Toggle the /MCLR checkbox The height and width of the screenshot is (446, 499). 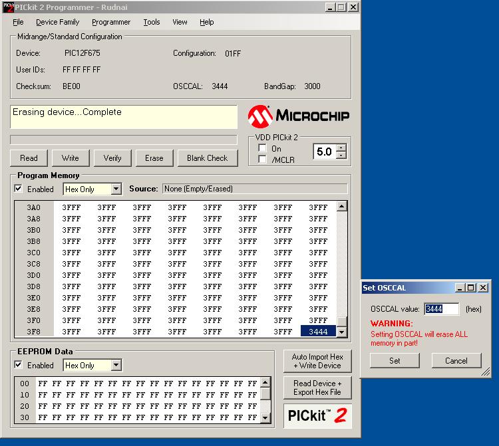262,159
